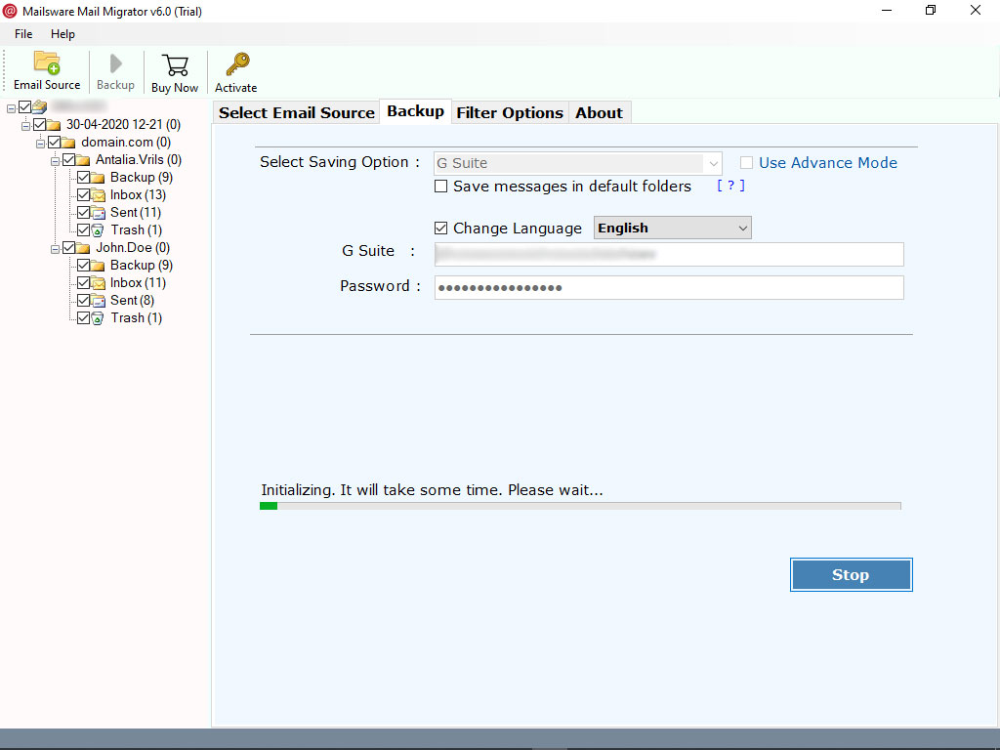Collapse the 30-04-2020 12-21 node
This screenshot has width=1000, height=750.
25,126
